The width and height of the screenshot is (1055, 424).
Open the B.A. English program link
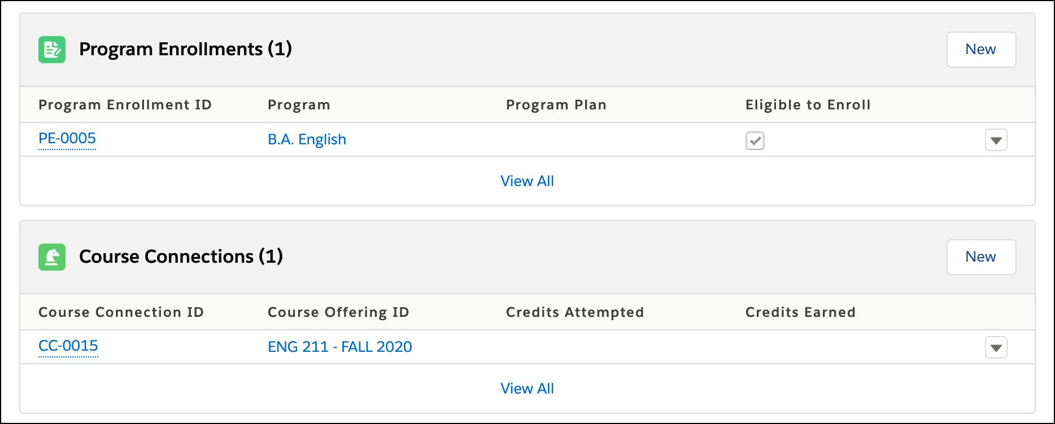point(307,139)
